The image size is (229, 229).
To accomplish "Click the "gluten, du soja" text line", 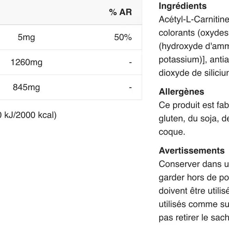I will (194, 118).
